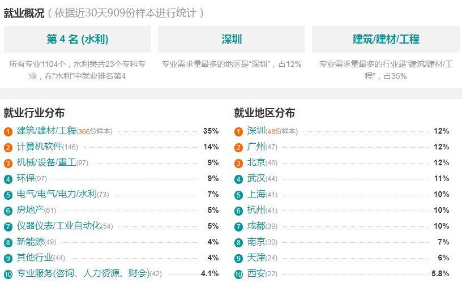Open the 其他行业 industry link
Viewport: 462px width, 283px height.
(x=35, y=258)
